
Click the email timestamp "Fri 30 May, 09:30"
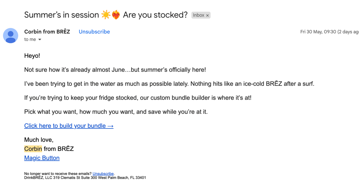pos(318,32)
